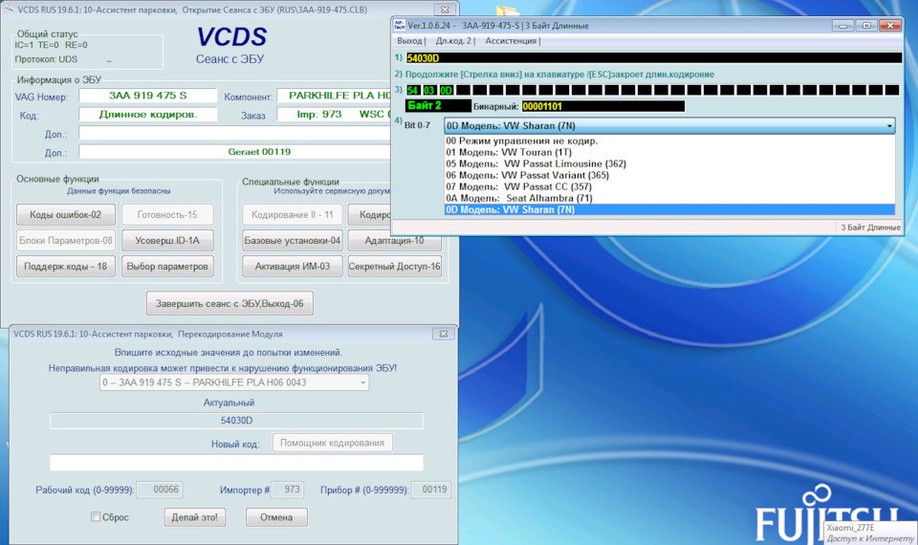Click Выбор параметров button

[167, 267]
